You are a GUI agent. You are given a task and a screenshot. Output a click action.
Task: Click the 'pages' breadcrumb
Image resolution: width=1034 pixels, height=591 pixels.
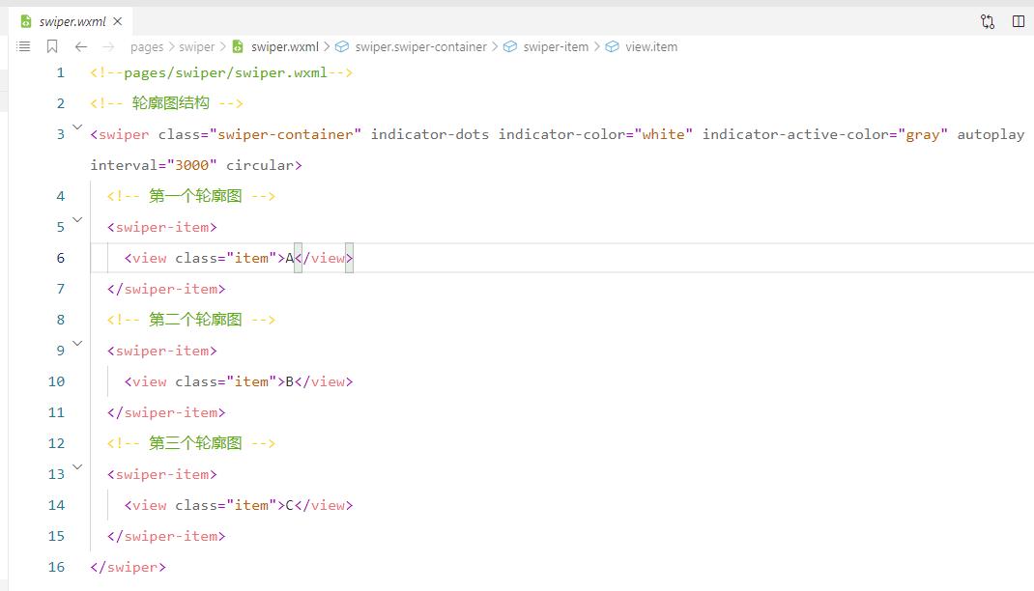tap(147, 46)
